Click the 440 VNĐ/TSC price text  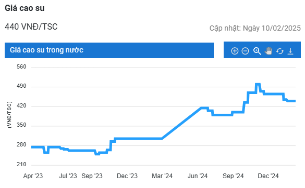31,27
